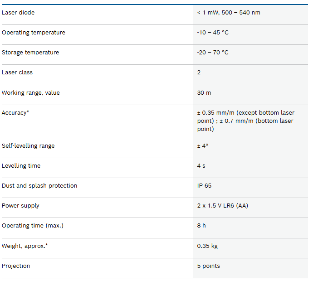This screenshot has width=313, height=281.
Task: Click the "Accuracy*" row label
Action: 15,113
